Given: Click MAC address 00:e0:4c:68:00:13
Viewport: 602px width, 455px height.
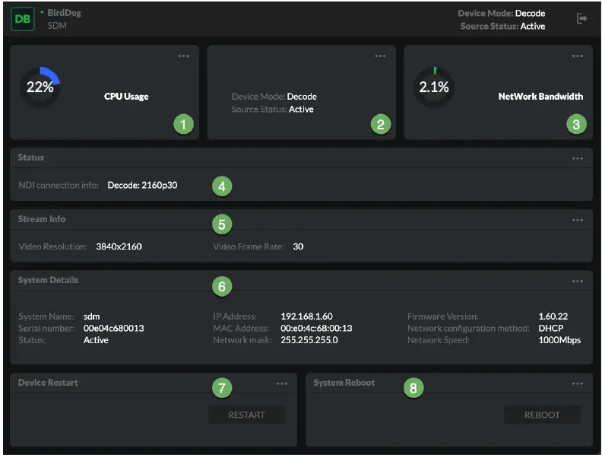Looking at the screenshot, I should point(316,329).
